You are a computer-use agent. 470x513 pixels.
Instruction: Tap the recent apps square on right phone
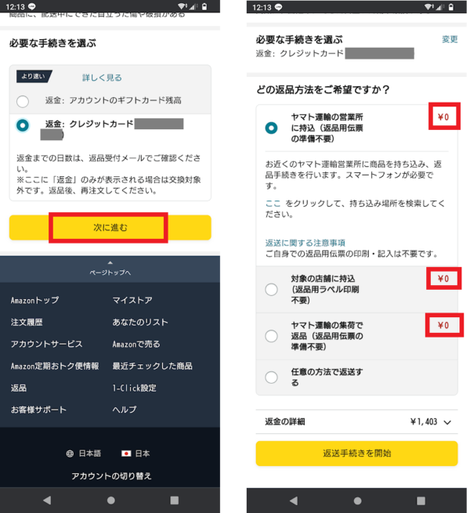421,501
